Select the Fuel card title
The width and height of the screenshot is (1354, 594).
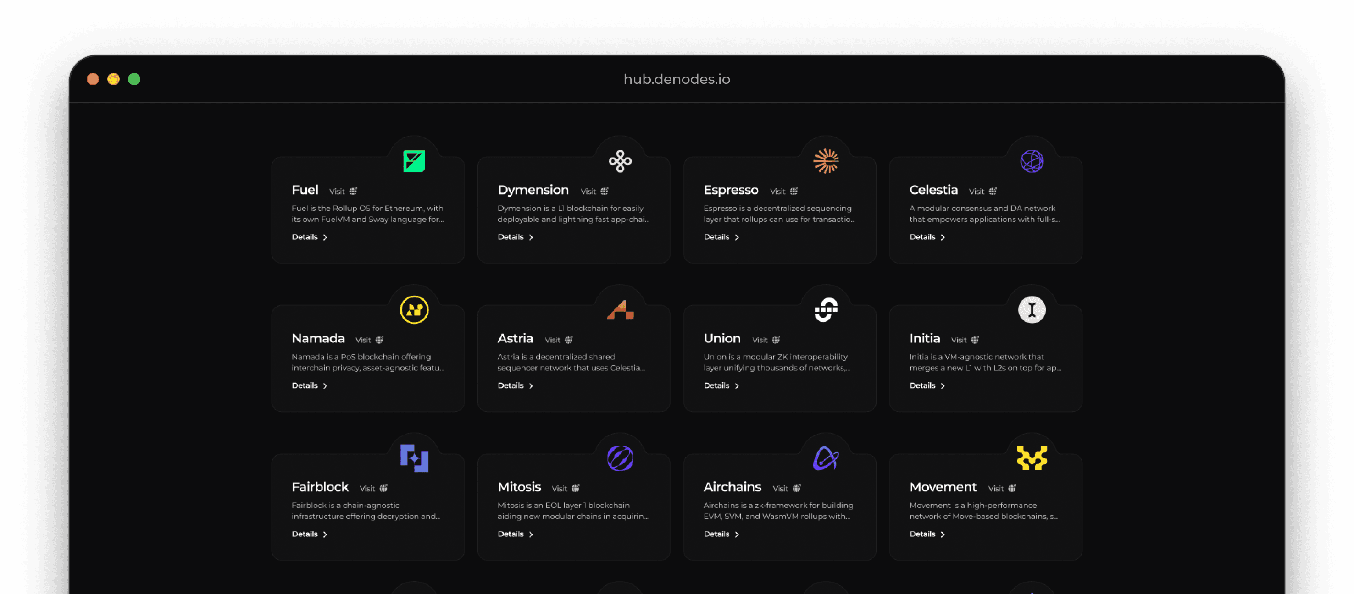click(x=305, y=190)
